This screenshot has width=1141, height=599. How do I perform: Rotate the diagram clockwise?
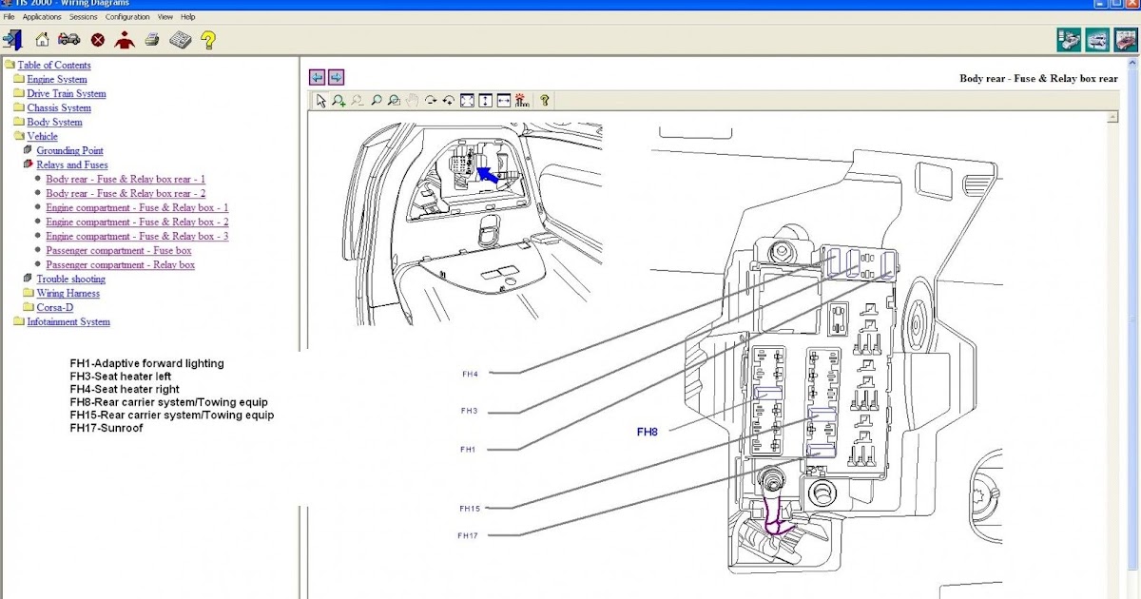click(431, 100)
